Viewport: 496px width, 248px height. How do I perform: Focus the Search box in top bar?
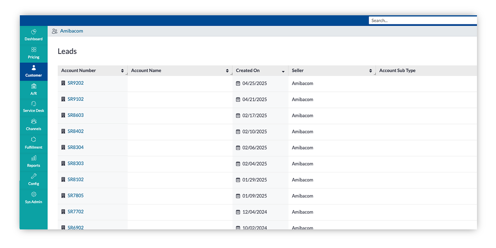(423, 20)
